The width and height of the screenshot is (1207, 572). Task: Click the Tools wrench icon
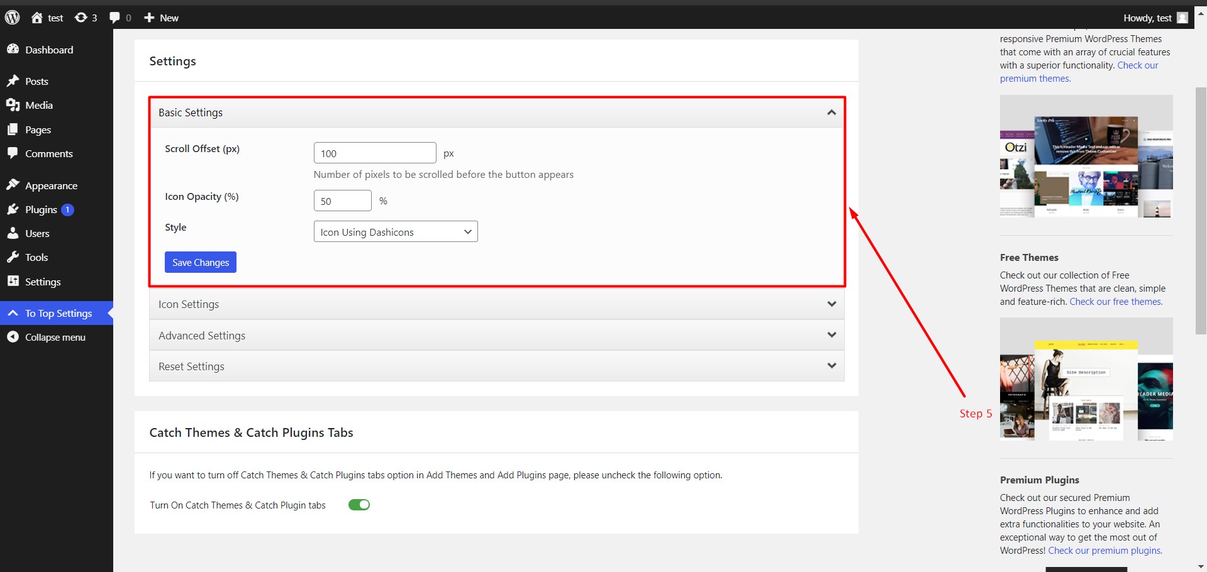click(13, 257)
